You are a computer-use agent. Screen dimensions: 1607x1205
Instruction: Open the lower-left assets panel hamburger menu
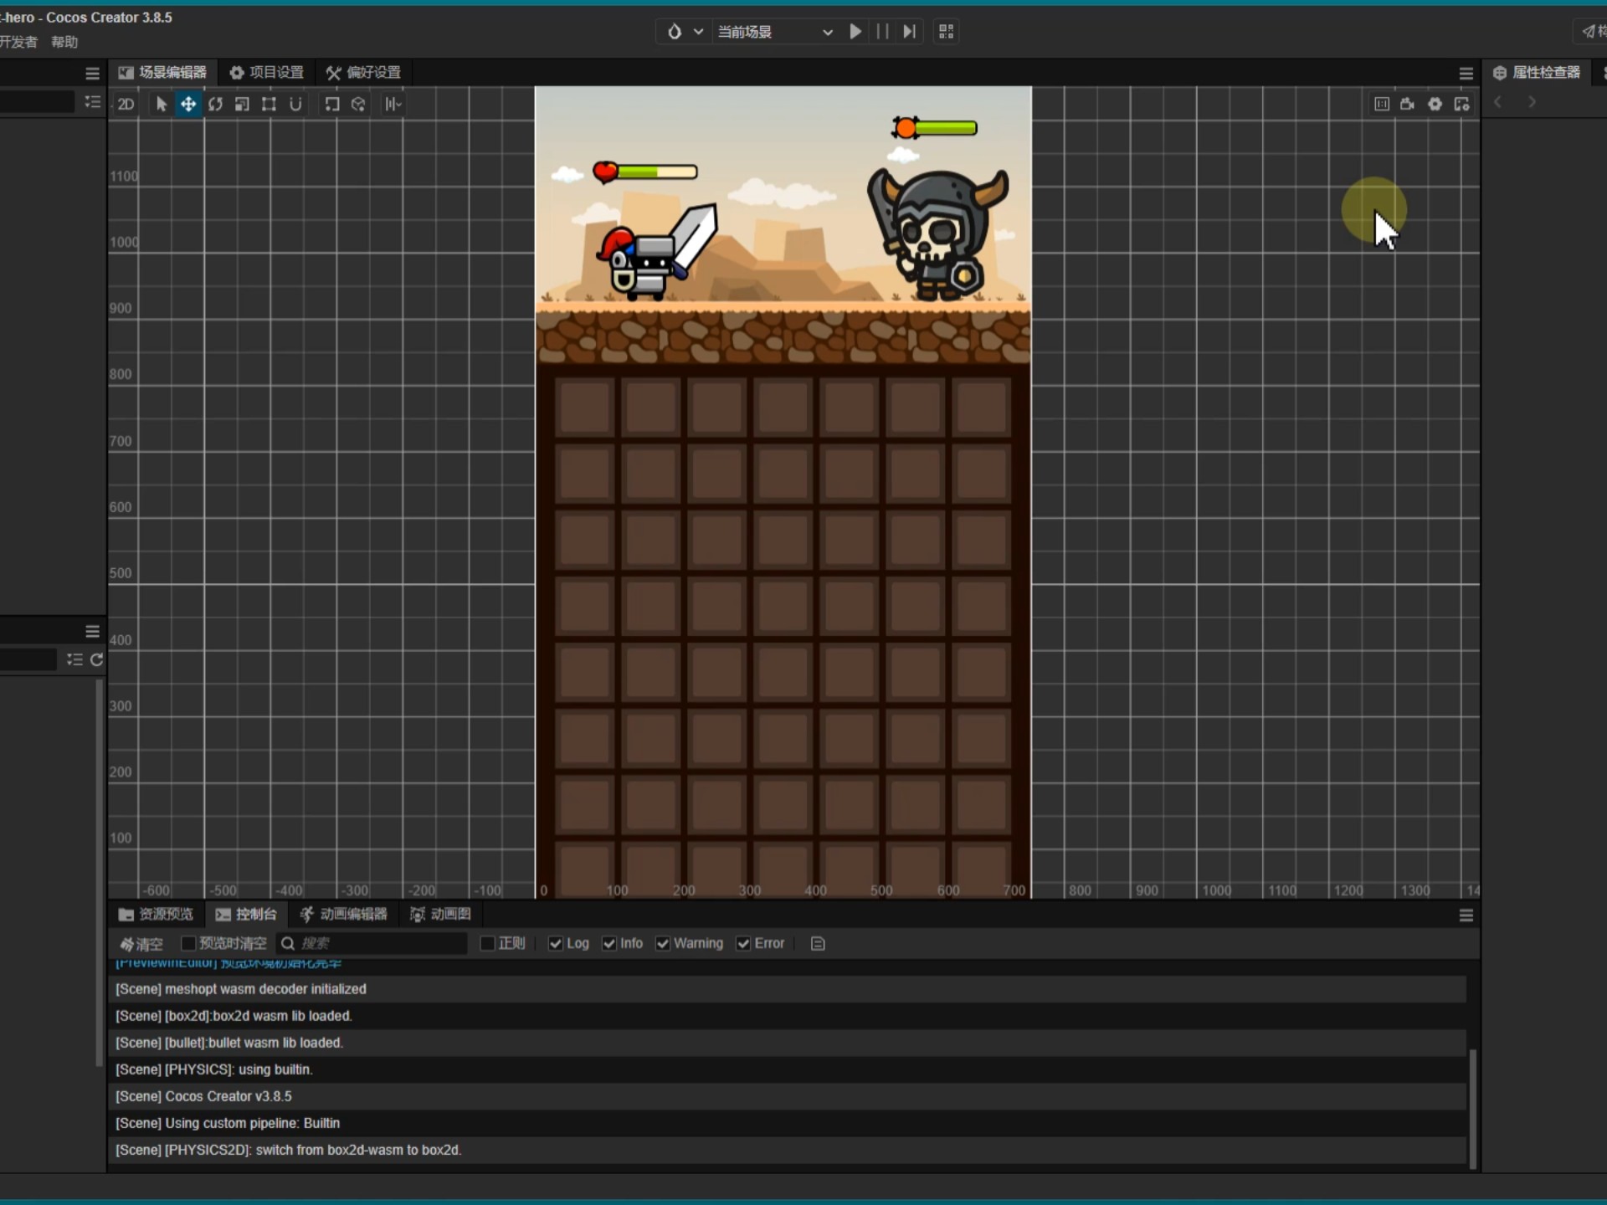point(93,631)
